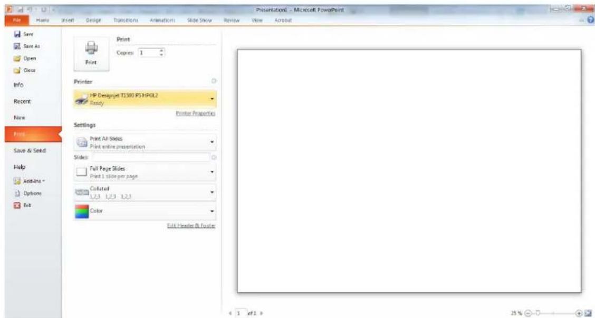Zoom in with the plus button
595x318 pixels.
tap(578, 314)
